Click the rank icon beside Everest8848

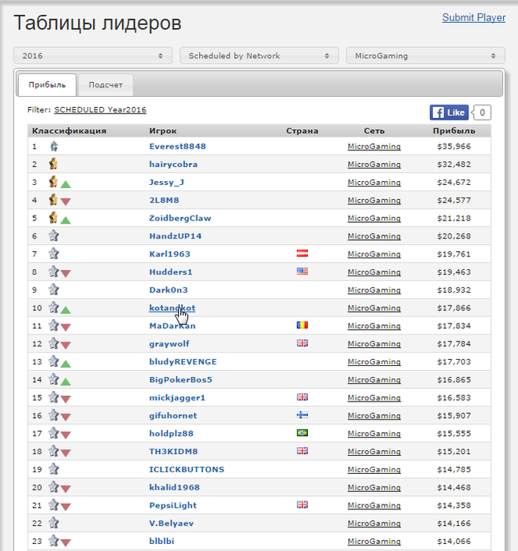coord(54,146)
